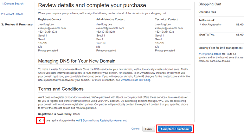Click the Shopping Cart title
This screenshot has height=134, width=244.
tap(210, 4)
